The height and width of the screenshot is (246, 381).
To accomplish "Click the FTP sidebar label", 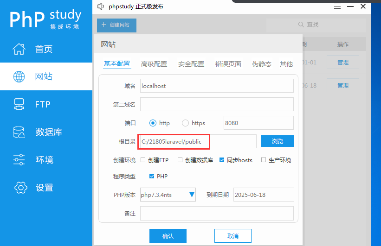I will click(43, 105).
